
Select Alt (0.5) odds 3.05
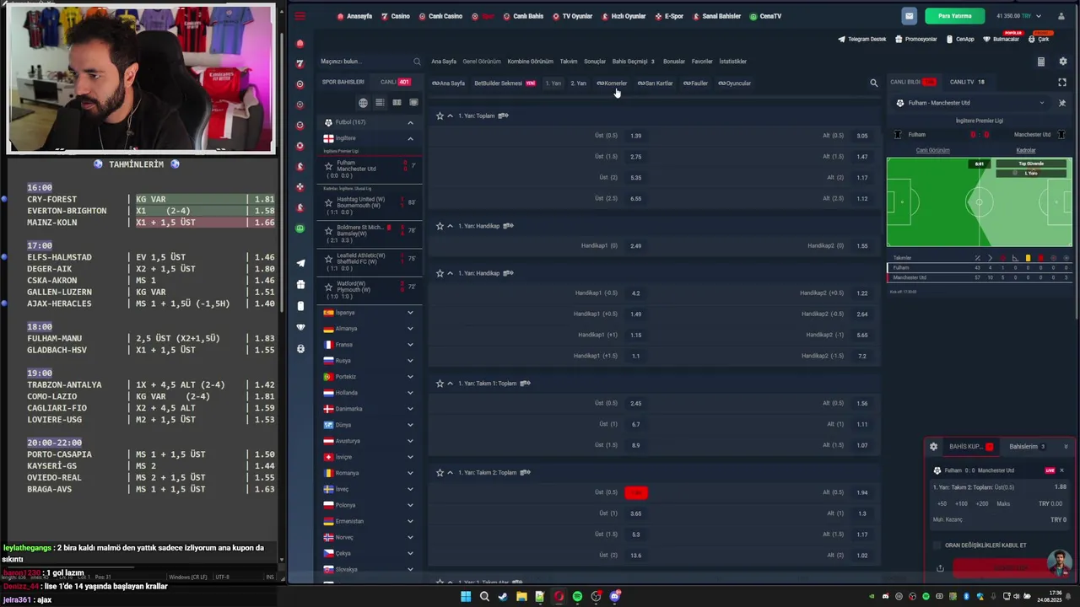click(x=861, y=136)
